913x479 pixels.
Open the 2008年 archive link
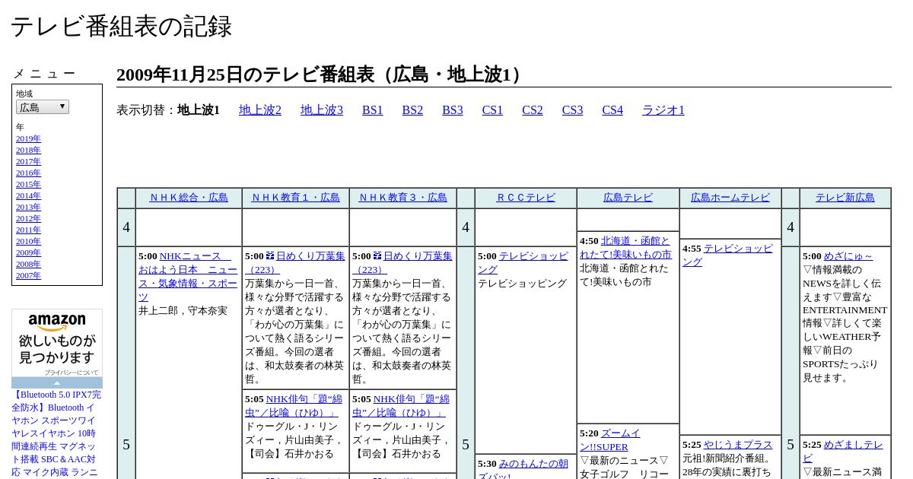coord(28,264)
